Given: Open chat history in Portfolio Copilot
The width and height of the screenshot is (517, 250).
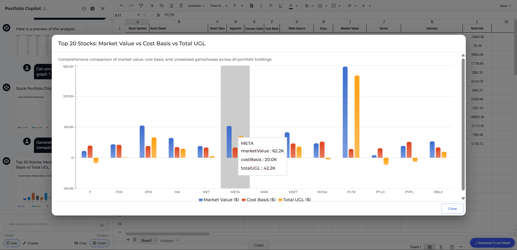Looking at the screenshot, I should (x=84, y=9).
